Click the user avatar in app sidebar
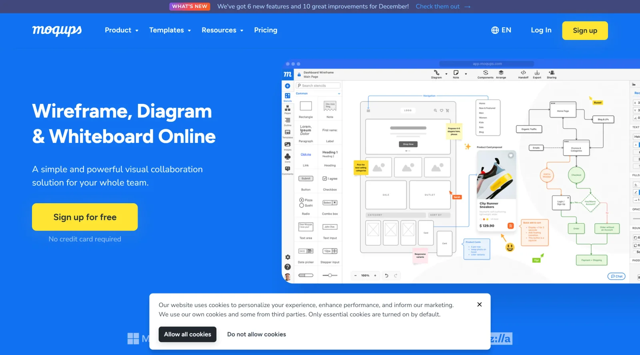 (287, 277)
